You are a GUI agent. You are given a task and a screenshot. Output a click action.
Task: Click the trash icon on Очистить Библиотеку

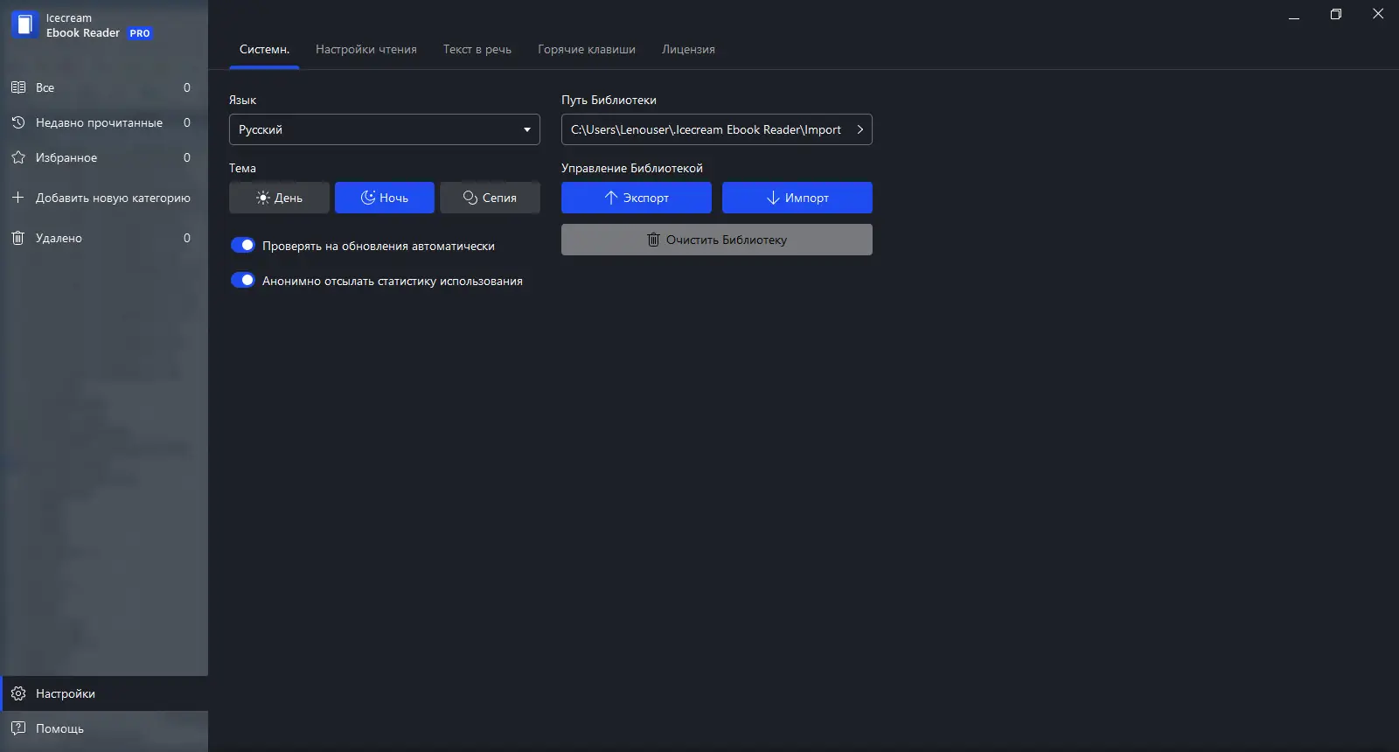coord(653,240)
